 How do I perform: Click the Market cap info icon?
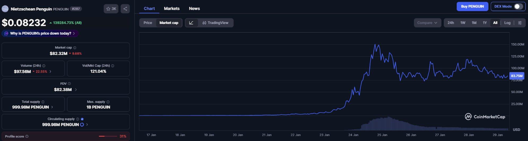75,48
